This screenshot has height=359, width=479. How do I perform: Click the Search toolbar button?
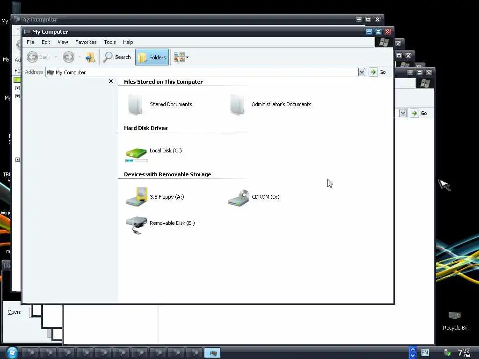[117, 57]
